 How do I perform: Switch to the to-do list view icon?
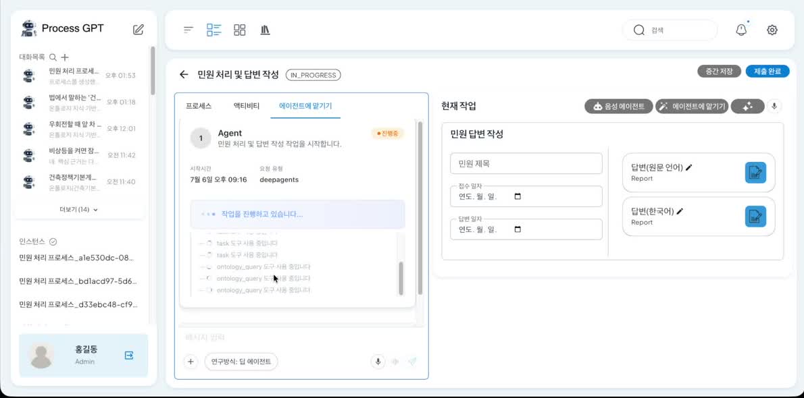pos(213,30)
